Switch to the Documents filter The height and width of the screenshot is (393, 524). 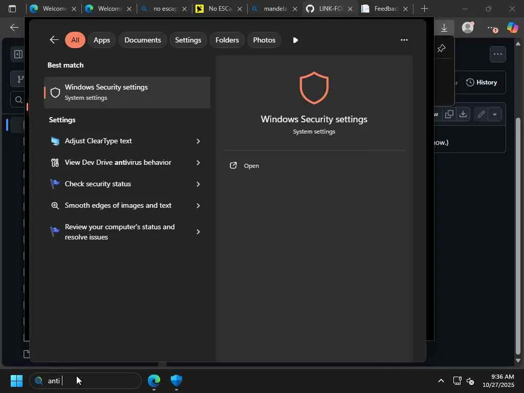click(x=143, y=40)
